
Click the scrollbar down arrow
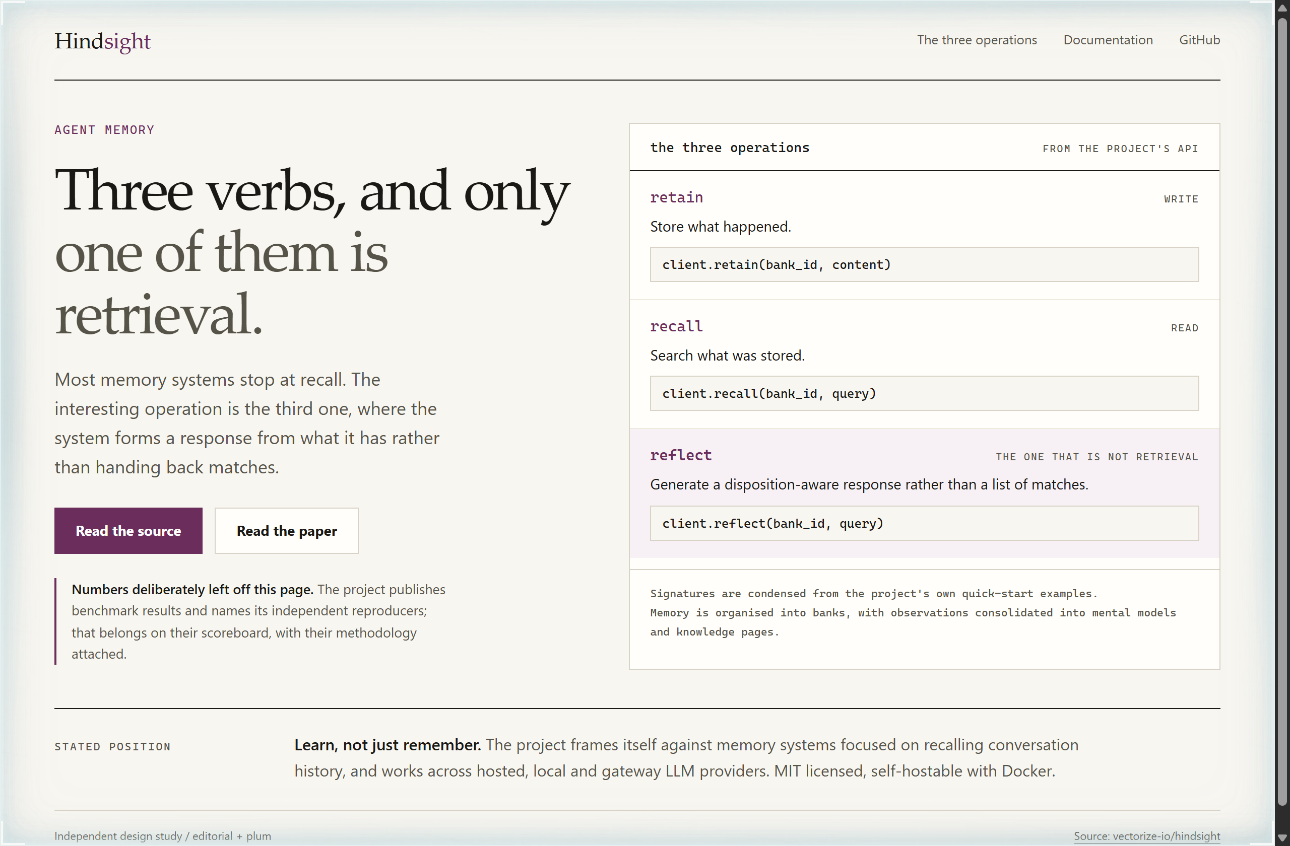tap(1282, 837)
